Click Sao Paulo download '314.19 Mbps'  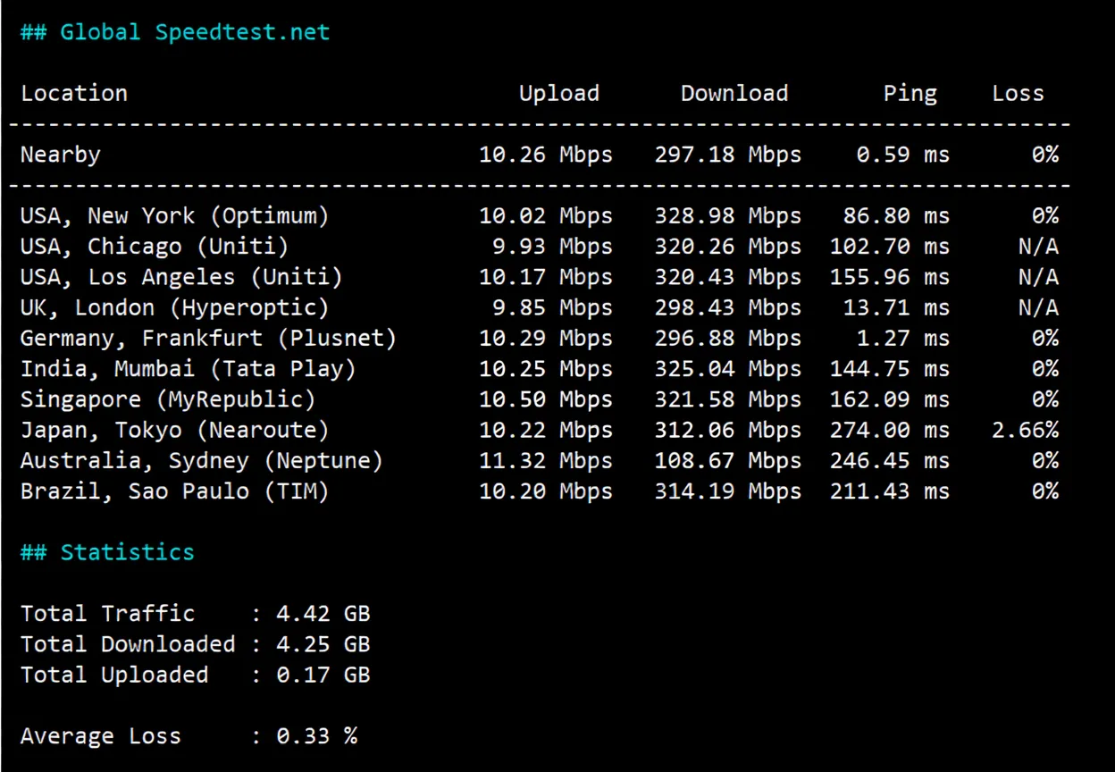point(728,491)
